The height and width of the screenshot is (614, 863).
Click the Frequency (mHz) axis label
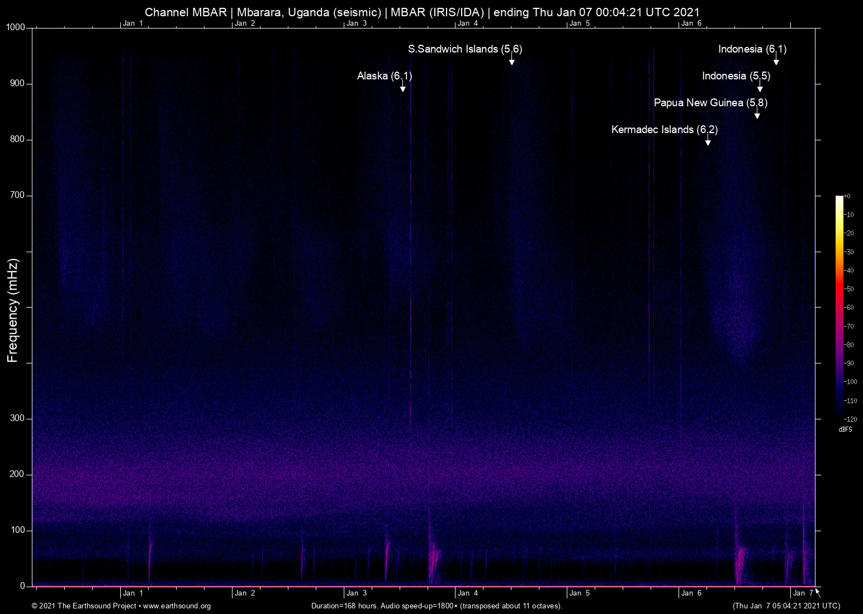pos(13,310)
